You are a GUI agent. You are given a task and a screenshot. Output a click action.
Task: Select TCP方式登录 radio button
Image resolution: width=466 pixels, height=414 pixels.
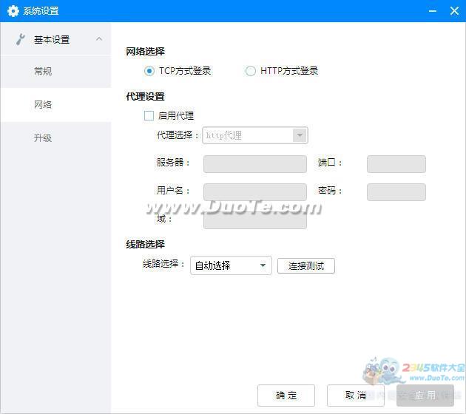coord(149,71)
